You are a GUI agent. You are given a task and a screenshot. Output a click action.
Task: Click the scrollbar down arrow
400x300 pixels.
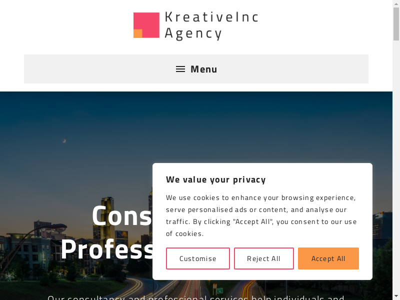(x=396, y=296)
